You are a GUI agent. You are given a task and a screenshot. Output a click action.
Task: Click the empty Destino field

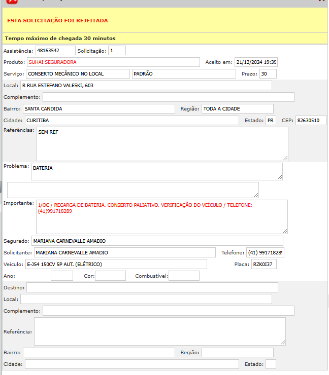pyautogui.click(x=152, y=287)
